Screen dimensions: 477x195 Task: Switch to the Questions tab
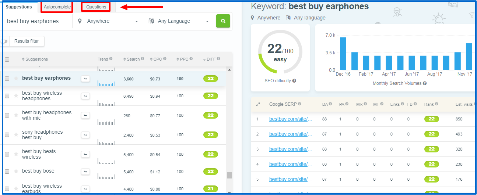(x=96, y=7)
